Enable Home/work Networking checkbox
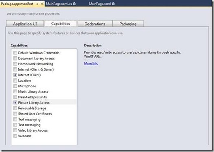The height and width of the screenshot is (152, 214). [15, 64]
